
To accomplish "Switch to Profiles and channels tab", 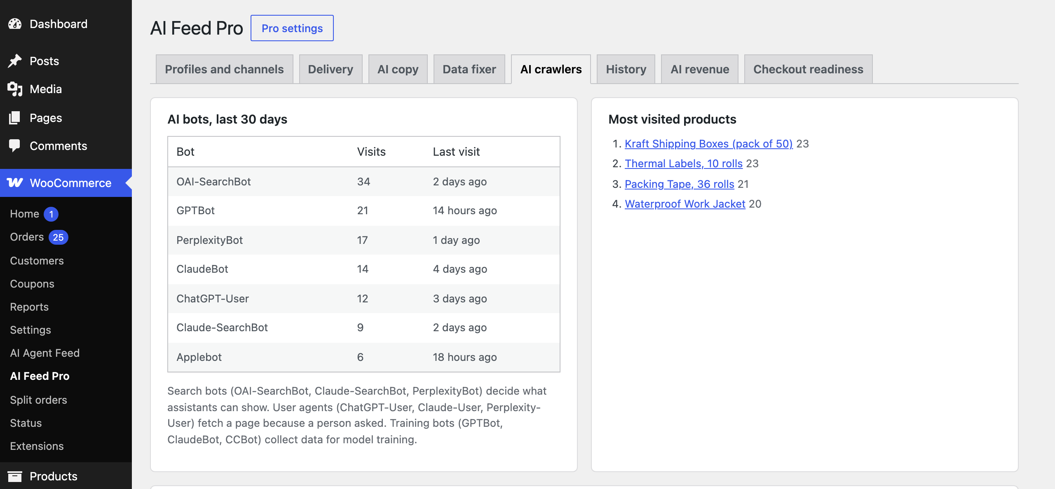I will [x=224, y=69].
